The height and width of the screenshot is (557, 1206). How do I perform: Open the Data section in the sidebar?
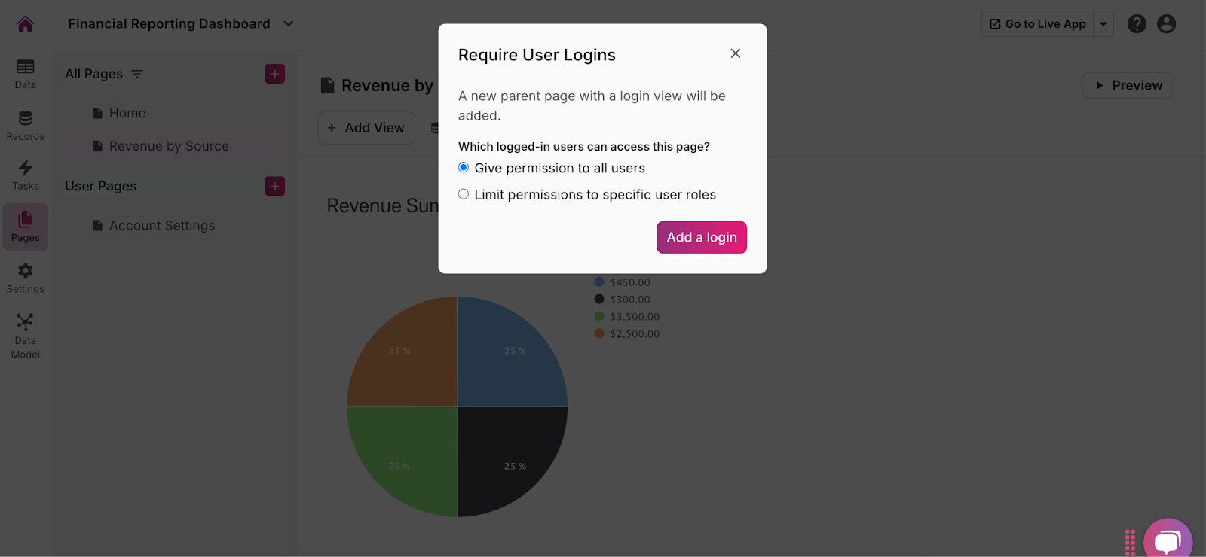26,74
